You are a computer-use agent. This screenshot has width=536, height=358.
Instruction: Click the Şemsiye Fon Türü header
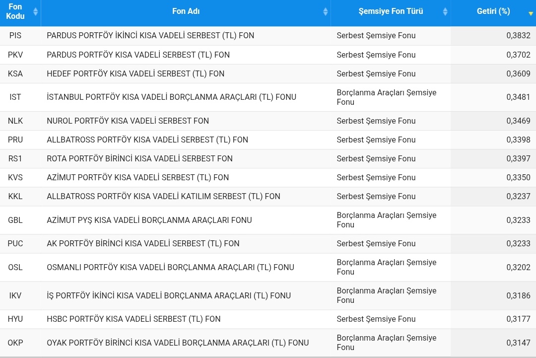click(391, 13)
